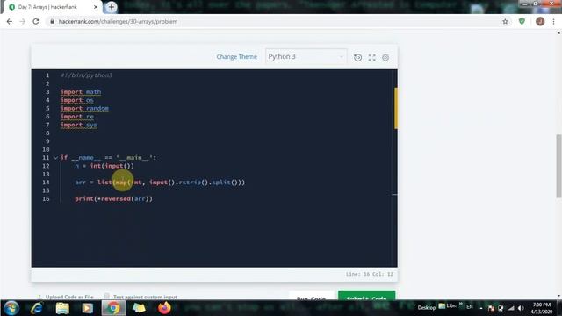Screen dimensions: 562x316
Task: Click the 'import math' line
Action: (81, 91)
